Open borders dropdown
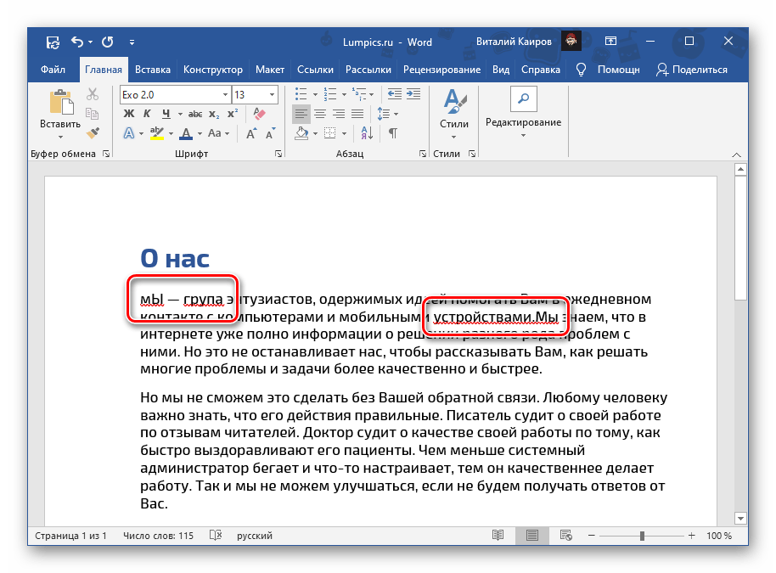 click(x=344, y=133)
